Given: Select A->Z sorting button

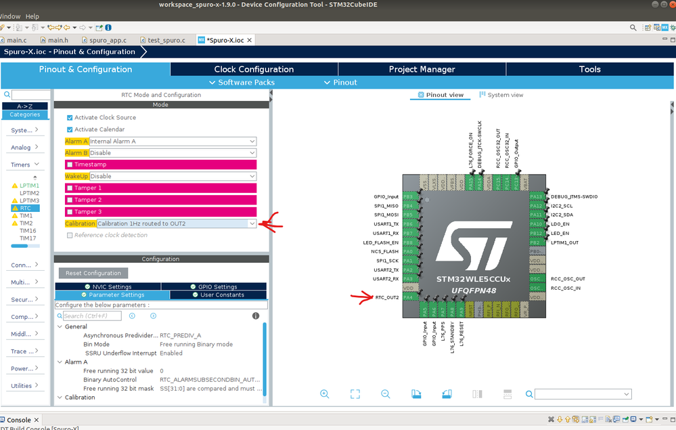Looking at the screenshot, I should click(x=25, y=106).
